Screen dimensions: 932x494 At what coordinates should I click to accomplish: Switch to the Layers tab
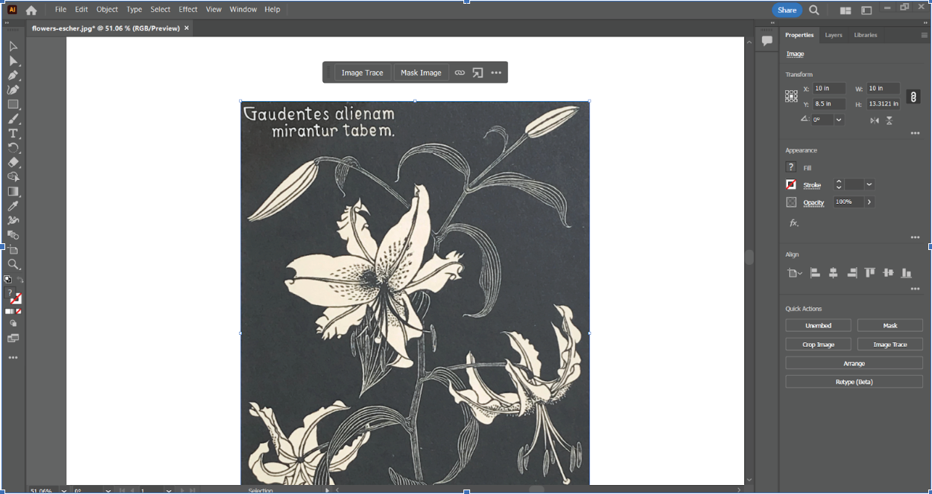833,35
